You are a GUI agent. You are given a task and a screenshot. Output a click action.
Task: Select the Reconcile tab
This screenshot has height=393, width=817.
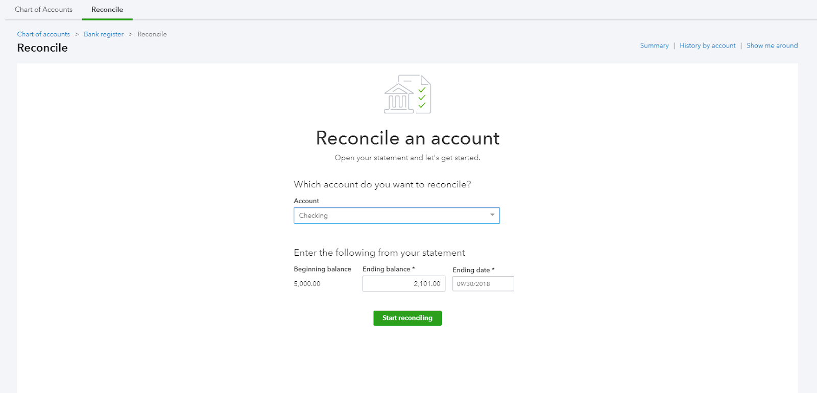tap(107, 10)
